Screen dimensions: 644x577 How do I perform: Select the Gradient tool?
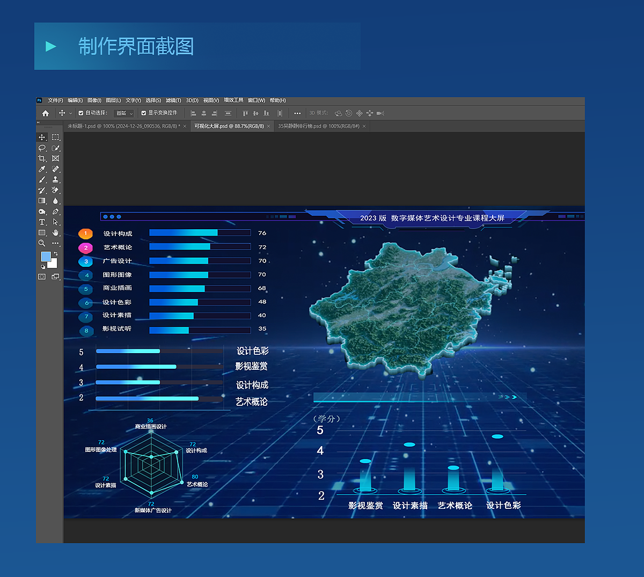(42, 201)
